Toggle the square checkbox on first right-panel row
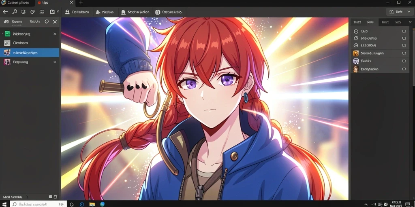Image resolution: width=415 pixels, height=207 pixels. point(404,31)
